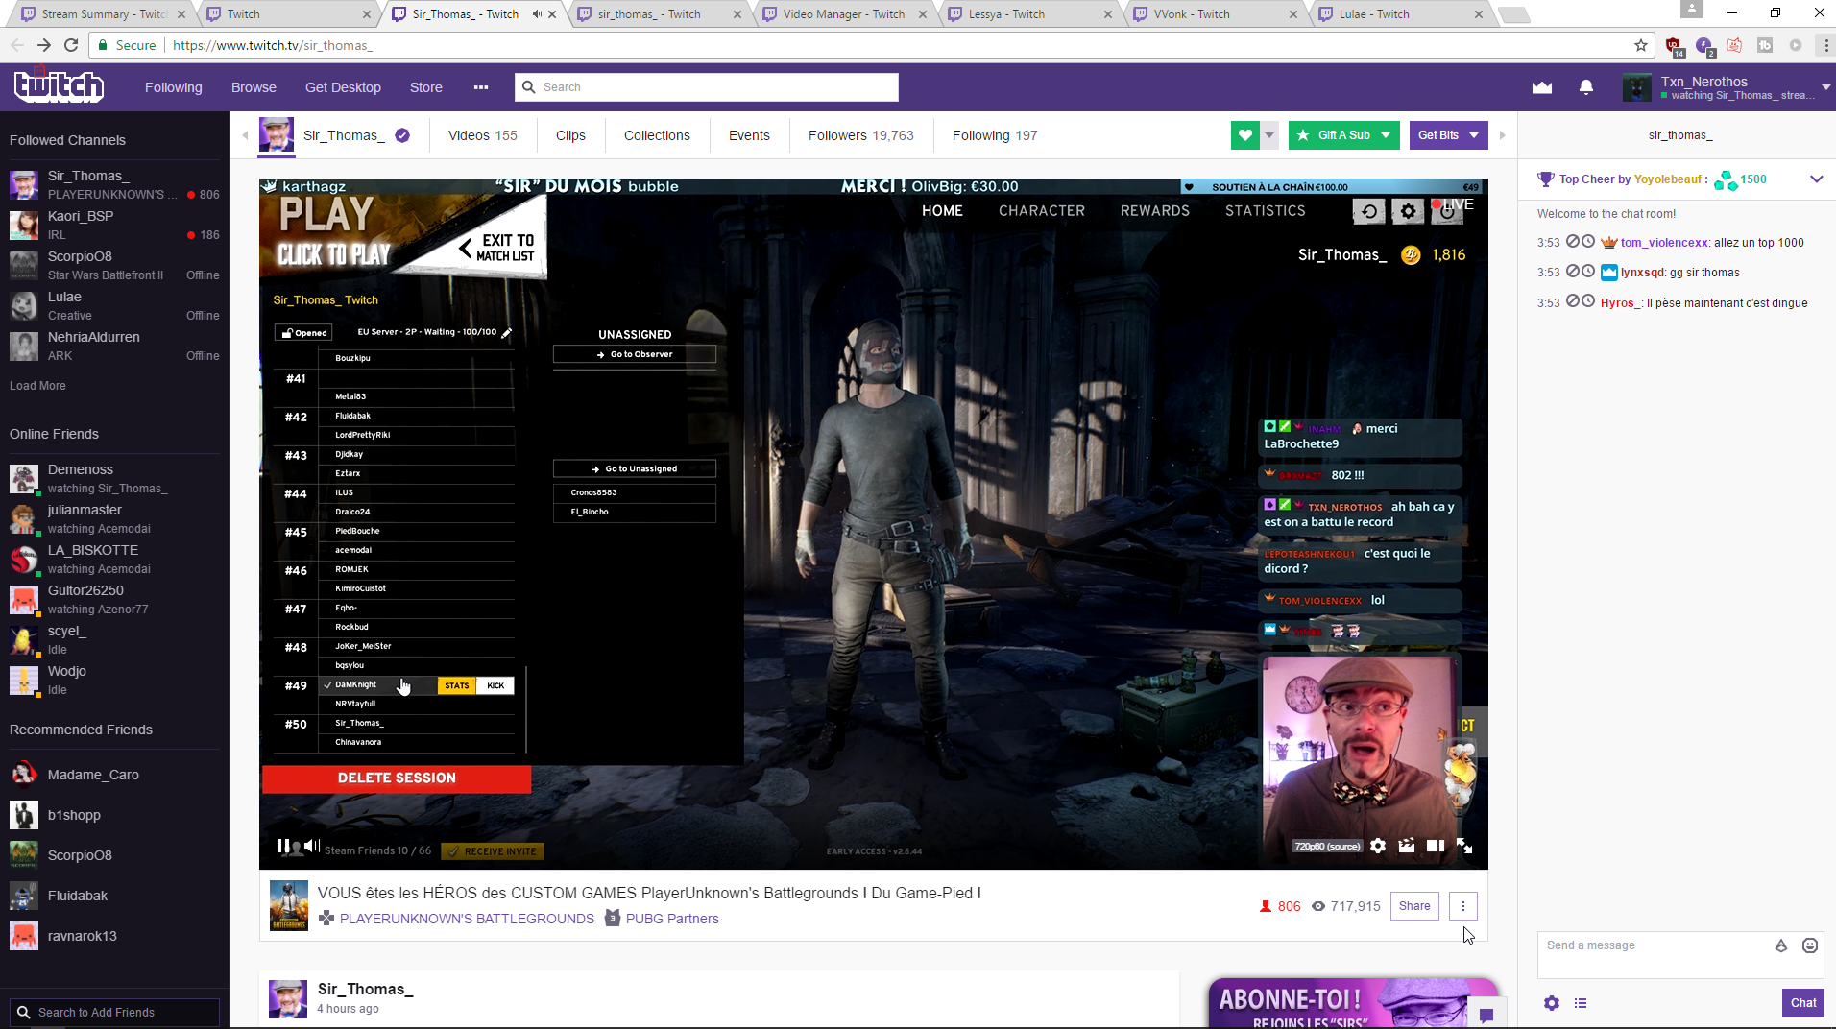
Task: Switch to the Clips tab
Action: point(570,135)
